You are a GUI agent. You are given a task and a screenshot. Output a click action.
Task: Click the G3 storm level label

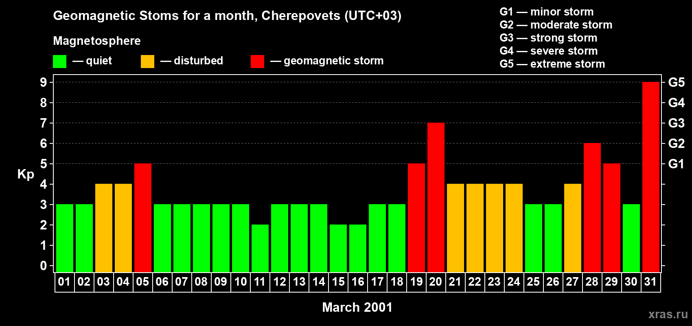click(x=677, y=123)
